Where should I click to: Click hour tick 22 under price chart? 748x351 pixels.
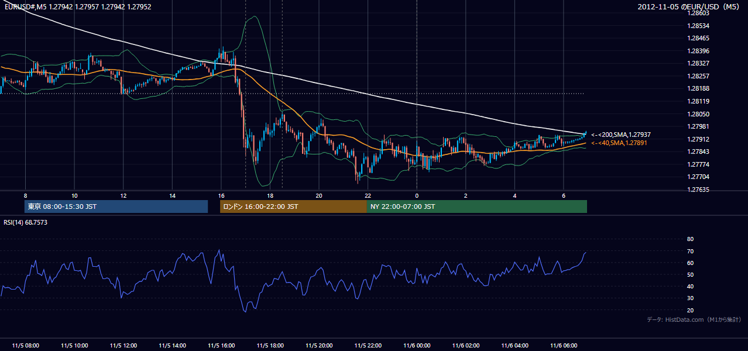click(x=368, y=195)
